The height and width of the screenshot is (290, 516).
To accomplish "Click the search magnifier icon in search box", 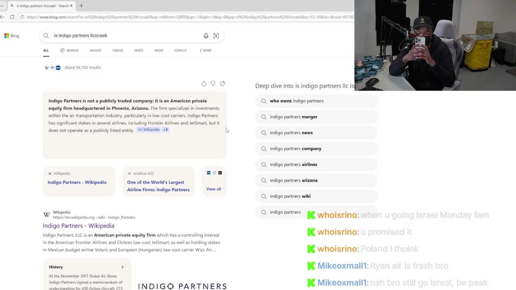I will [x=46, y=35].
